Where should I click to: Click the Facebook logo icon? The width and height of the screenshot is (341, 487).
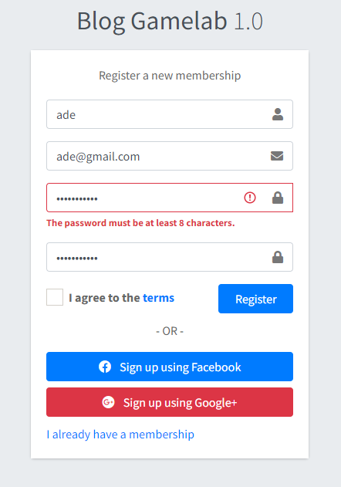[x=105, y=367]
